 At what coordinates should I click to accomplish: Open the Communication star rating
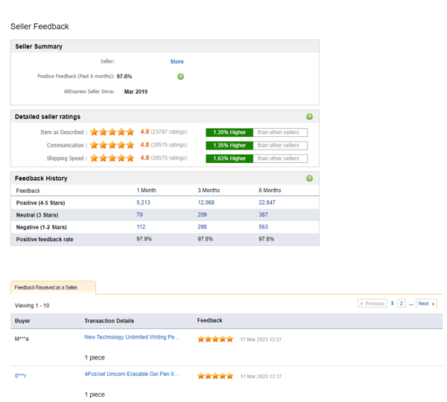(x=112, y=145)
